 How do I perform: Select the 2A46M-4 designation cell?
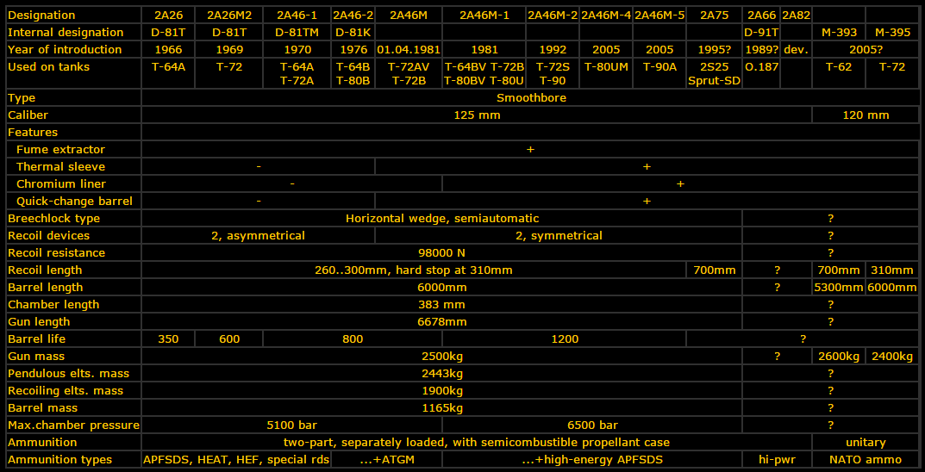[606, 16]
